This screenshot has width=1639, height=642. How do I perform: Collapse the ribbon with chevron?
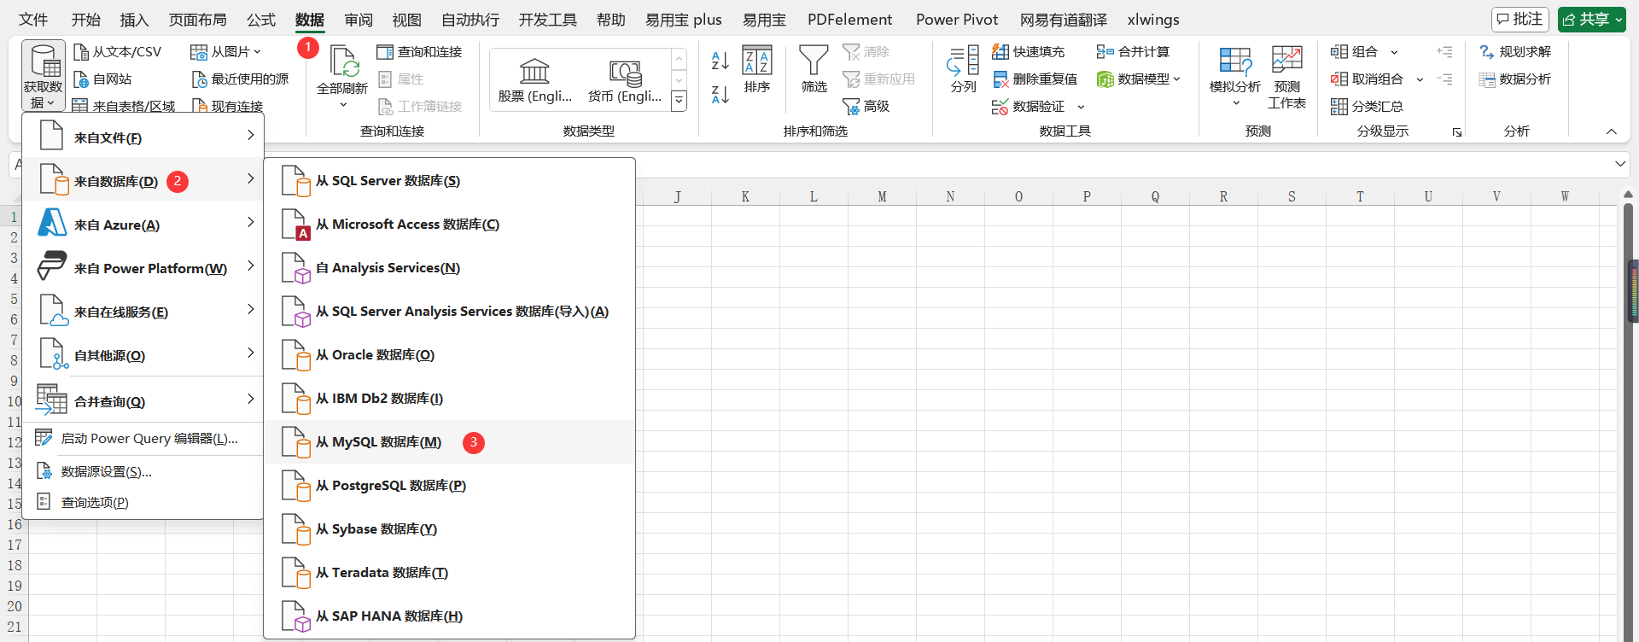[1612, 131]
